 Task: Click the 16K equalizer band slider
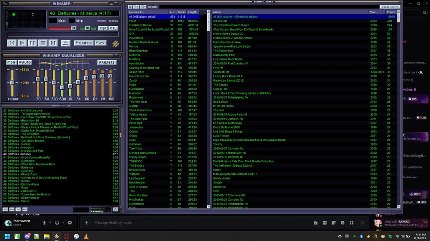click(x=111, y=82)
